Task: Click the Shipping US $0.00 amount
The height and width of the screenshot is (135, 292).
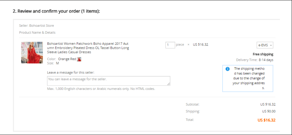Action: (269, 112)
